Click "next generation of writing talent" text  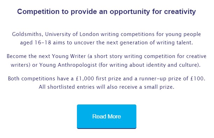click(149, 43)
